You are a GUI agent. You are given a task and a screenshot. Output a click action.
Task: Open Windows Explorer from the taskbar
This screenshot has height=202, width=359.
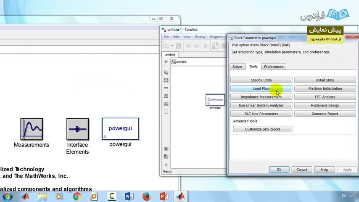pyautogui.click(x=42, y=197)
